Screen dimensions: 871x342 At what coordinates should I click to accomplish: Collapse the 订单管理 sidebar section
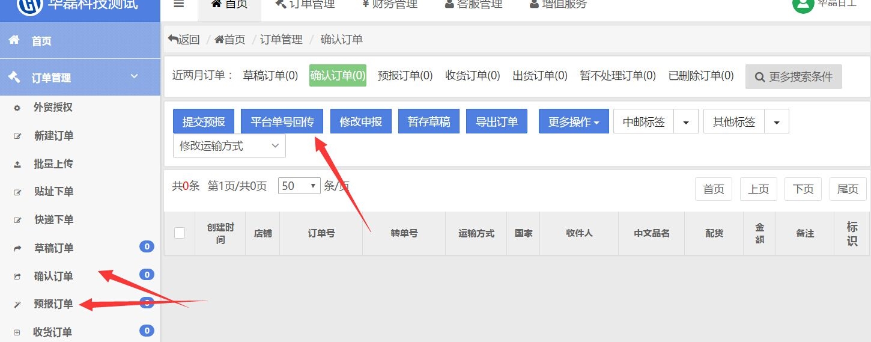135,76
